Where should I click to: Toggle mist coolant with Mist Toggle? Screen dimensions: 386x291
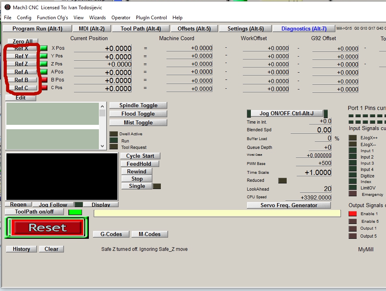pos(138,122)
